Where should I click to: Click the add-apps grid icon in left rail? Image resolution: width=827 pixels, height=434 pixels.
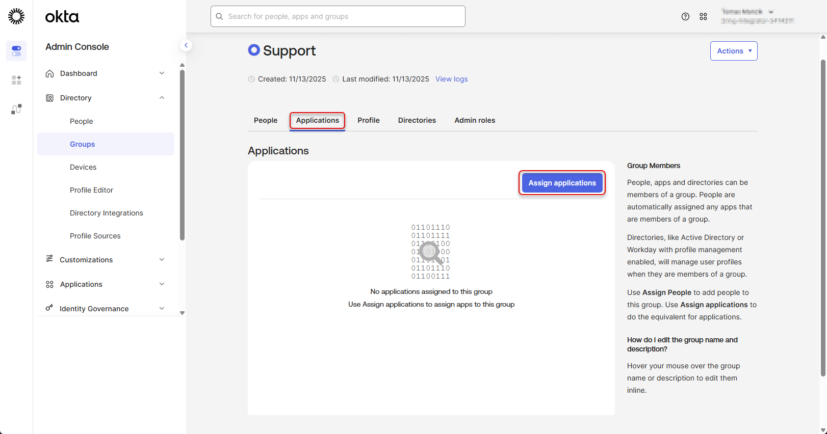tap(16, 80)
